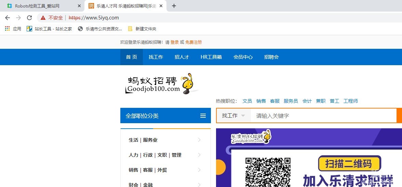This screenshot has height=187, width=402.
Task: Open 乐清市公共资源交 bookmark
Action: coord(100,29)
